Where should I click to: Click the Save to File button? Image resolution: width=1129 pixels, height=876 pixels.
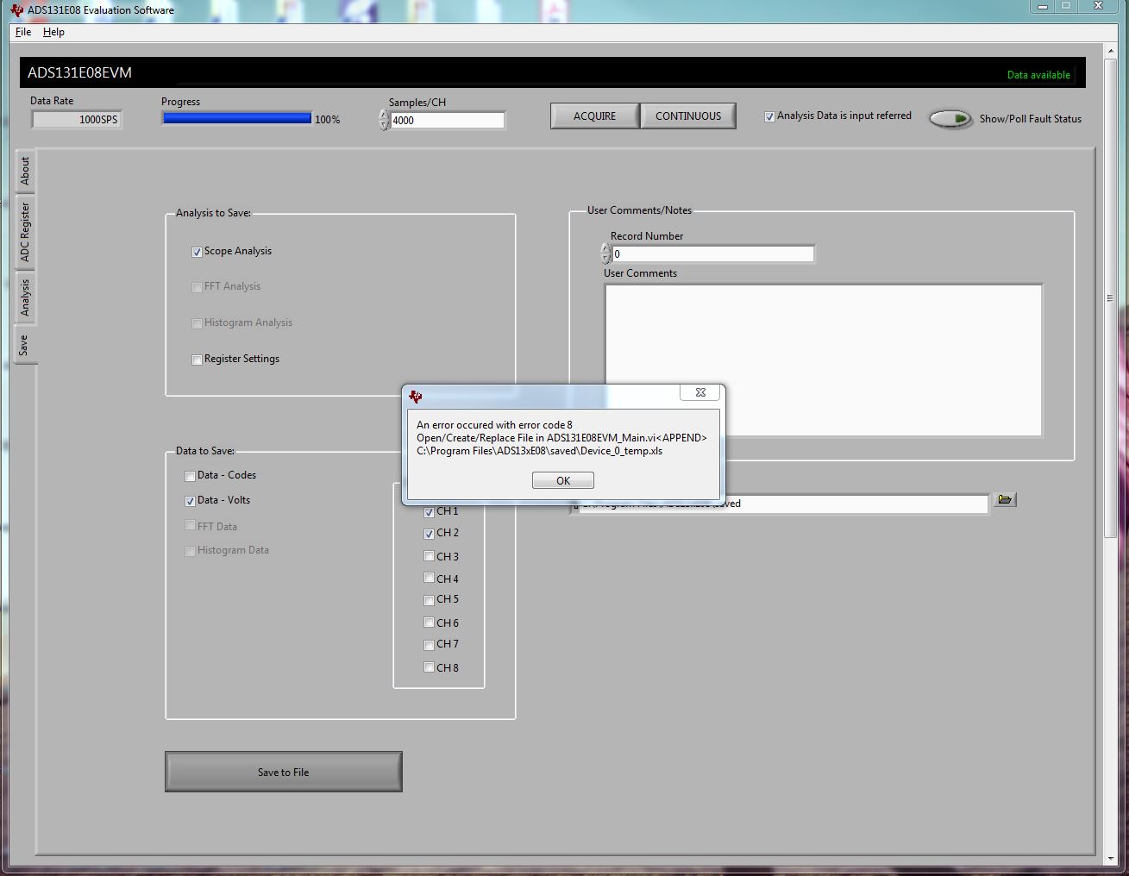coord(284,772)
